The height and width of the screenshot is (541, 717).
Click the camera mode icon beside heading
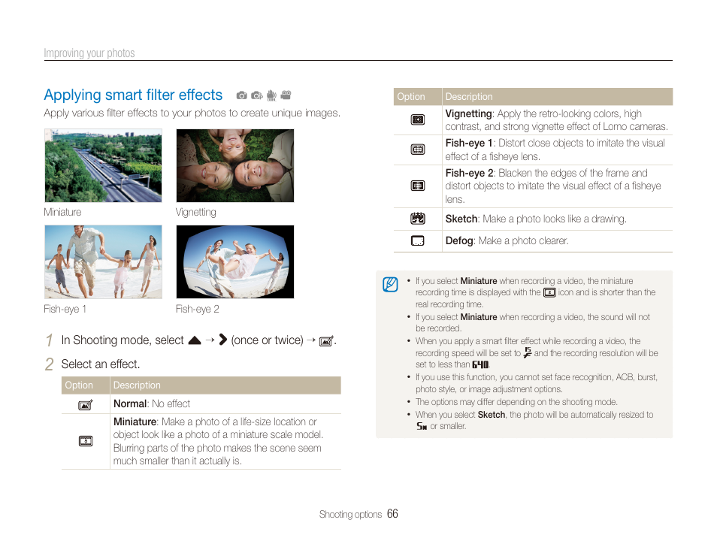[241, 95]
